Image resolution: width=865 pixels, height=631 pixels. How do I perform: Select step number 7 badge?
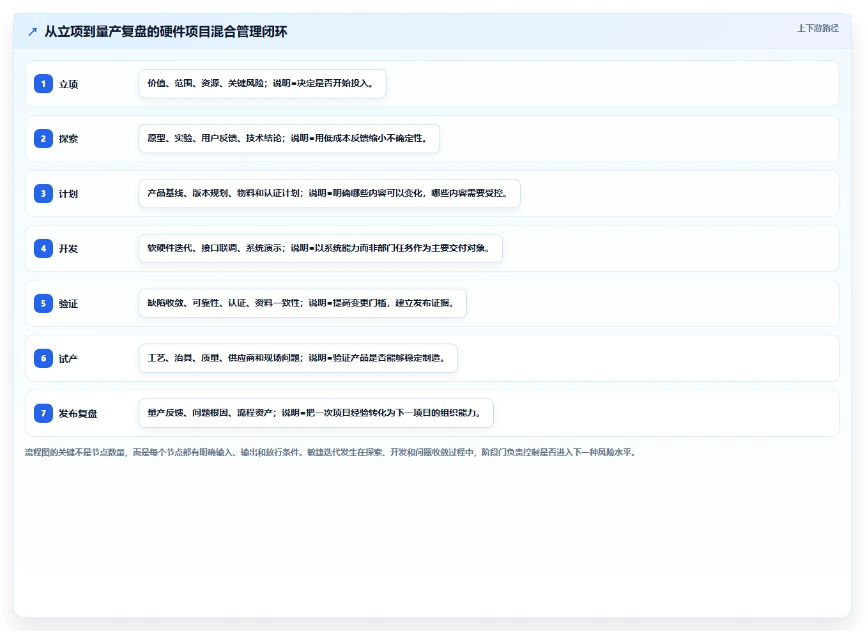[43, 413]
